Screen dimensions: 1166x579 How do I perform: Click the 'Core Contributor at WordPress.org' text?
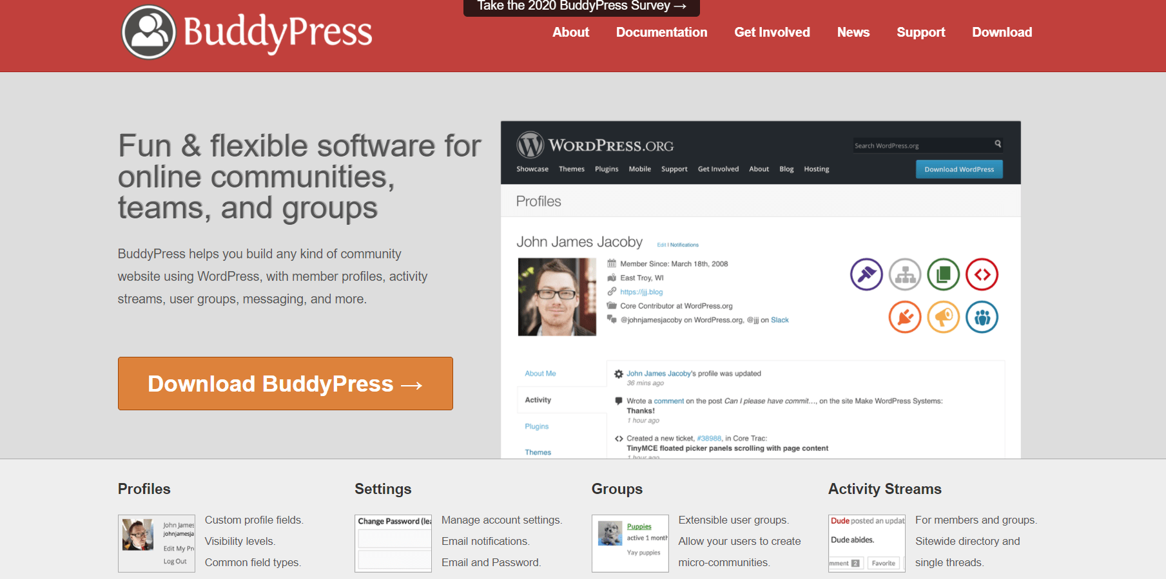[676, 306]
